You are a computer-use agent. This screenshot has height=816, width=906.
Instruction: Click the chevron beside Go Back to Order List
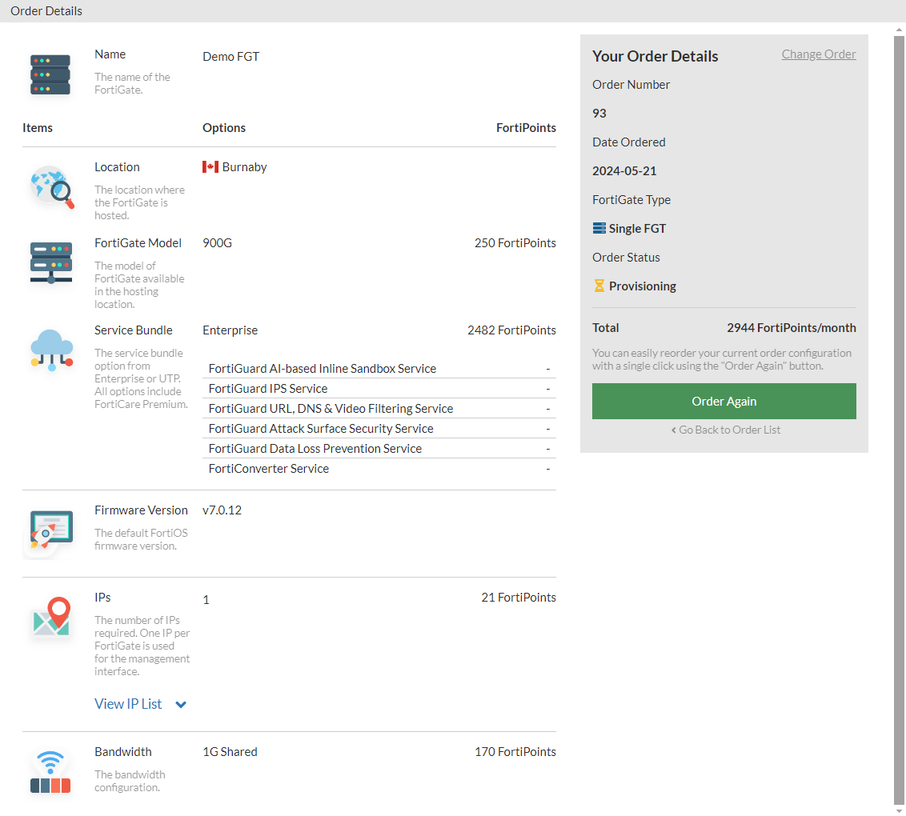tap(673, 430)
